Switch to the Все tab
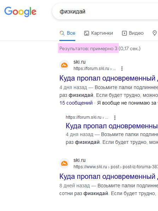This screenshot has height=211, width=158. [68, 33]
